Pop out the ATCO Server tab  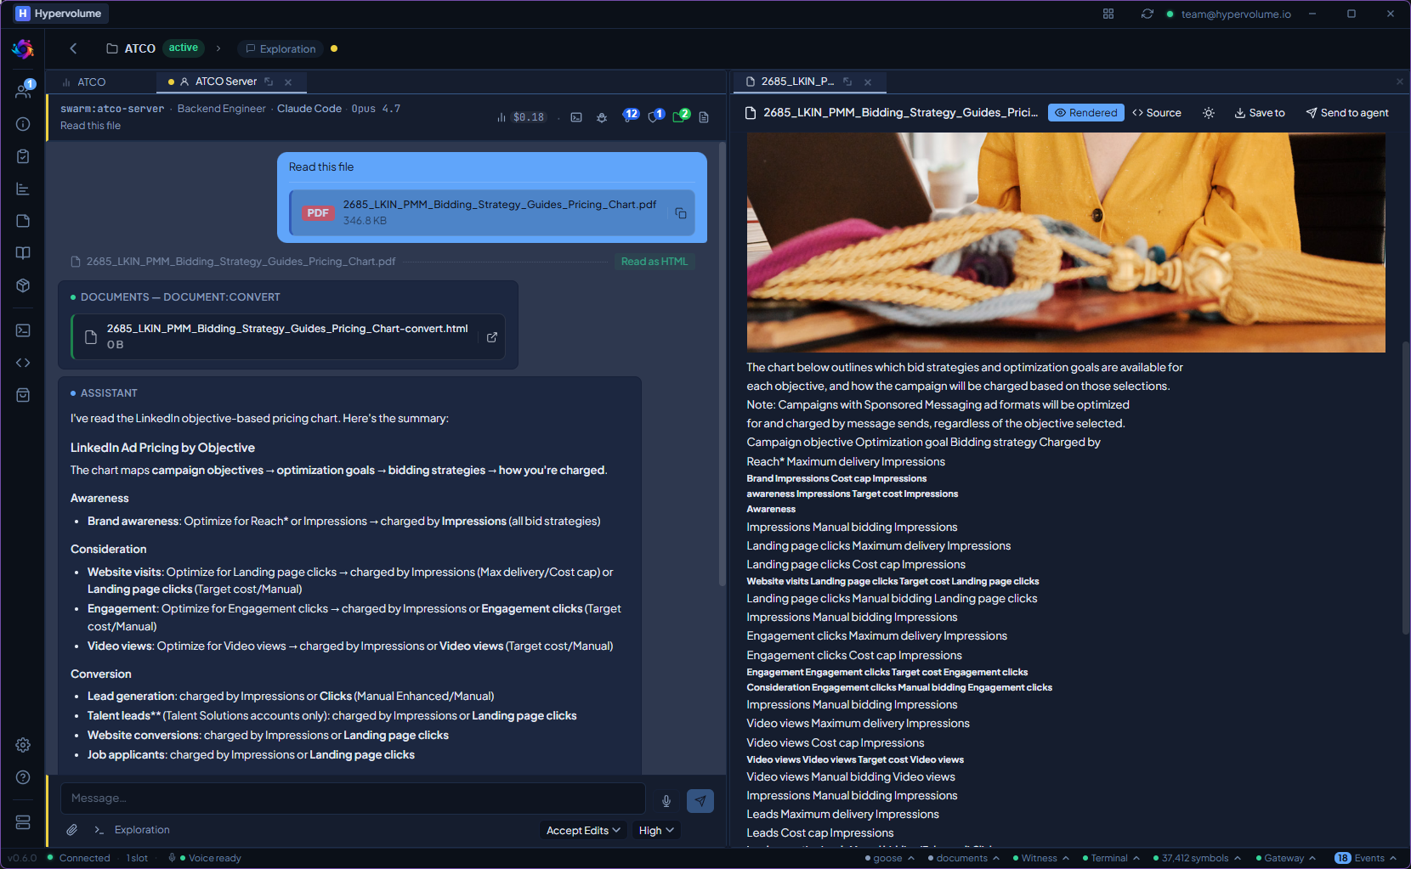pos(269,82)
